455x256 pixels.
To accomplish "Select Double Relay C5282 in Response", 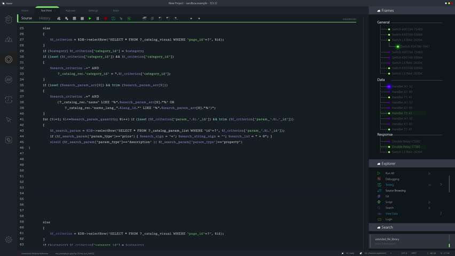I will (x=406, y=141).
